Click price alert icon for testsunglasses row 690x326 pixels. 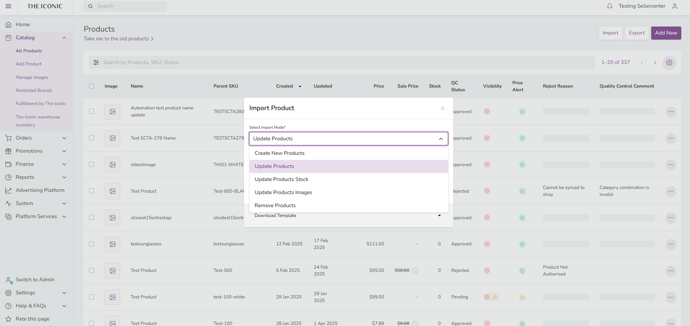(x=522, y=244)
